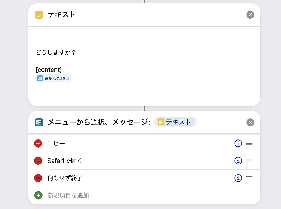Delete the コピー menu item
This screenshot has height=209, width=281.
pos(38,143)
